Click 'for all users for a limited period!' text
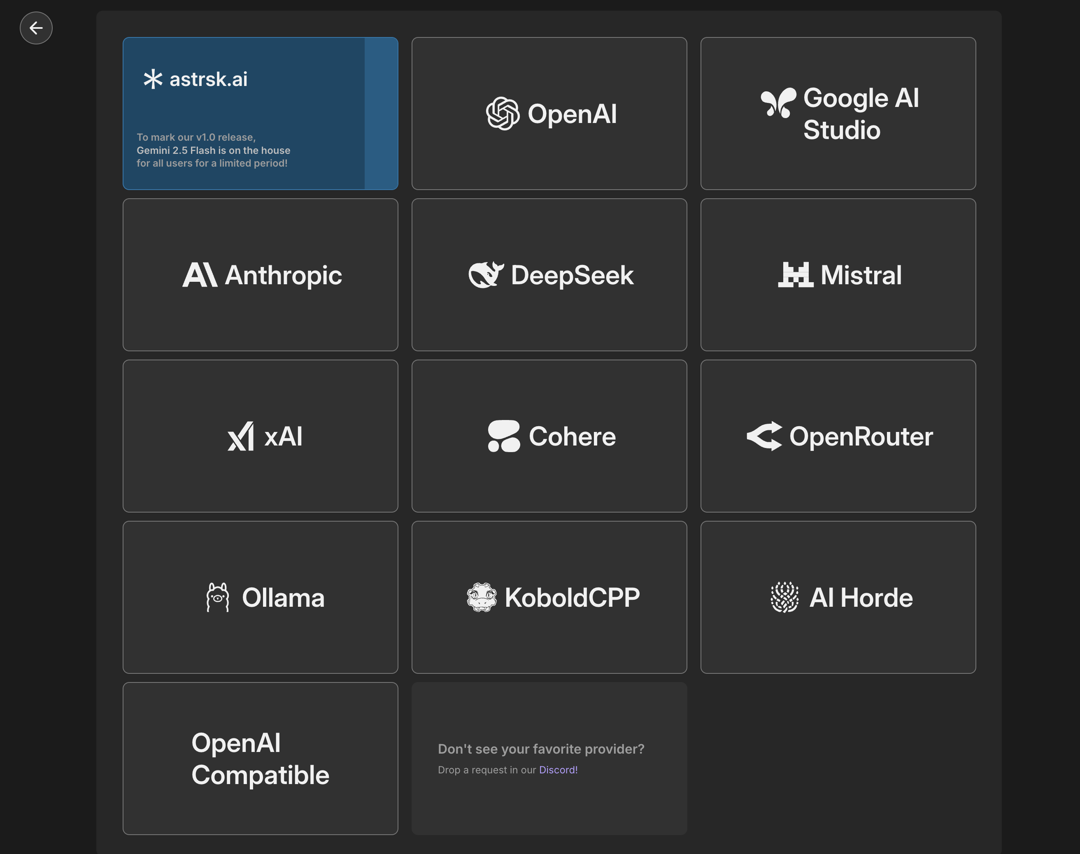This screenshot has height=854, width=1080. (x=212, y=163)
